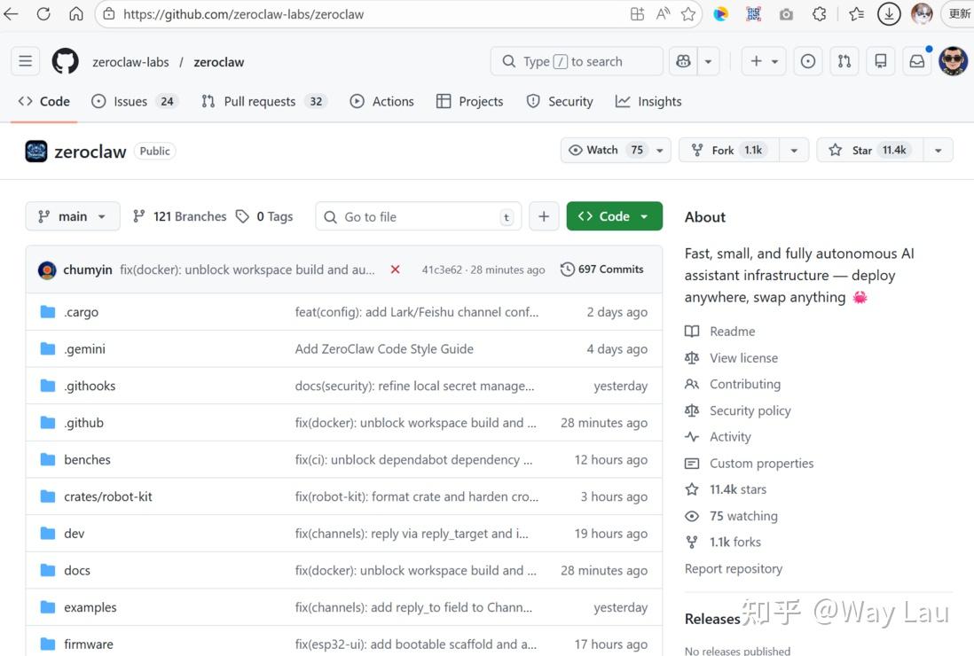Switch to the Pull requests tab

click(x=259, y=101)
